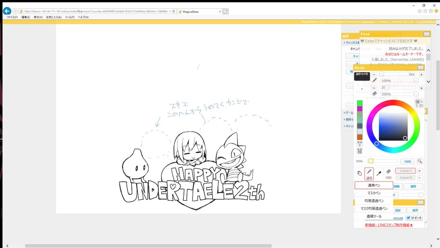Pick the orange color swatch
The width and height of the screenshot is (440, 248).
(360, 137)
